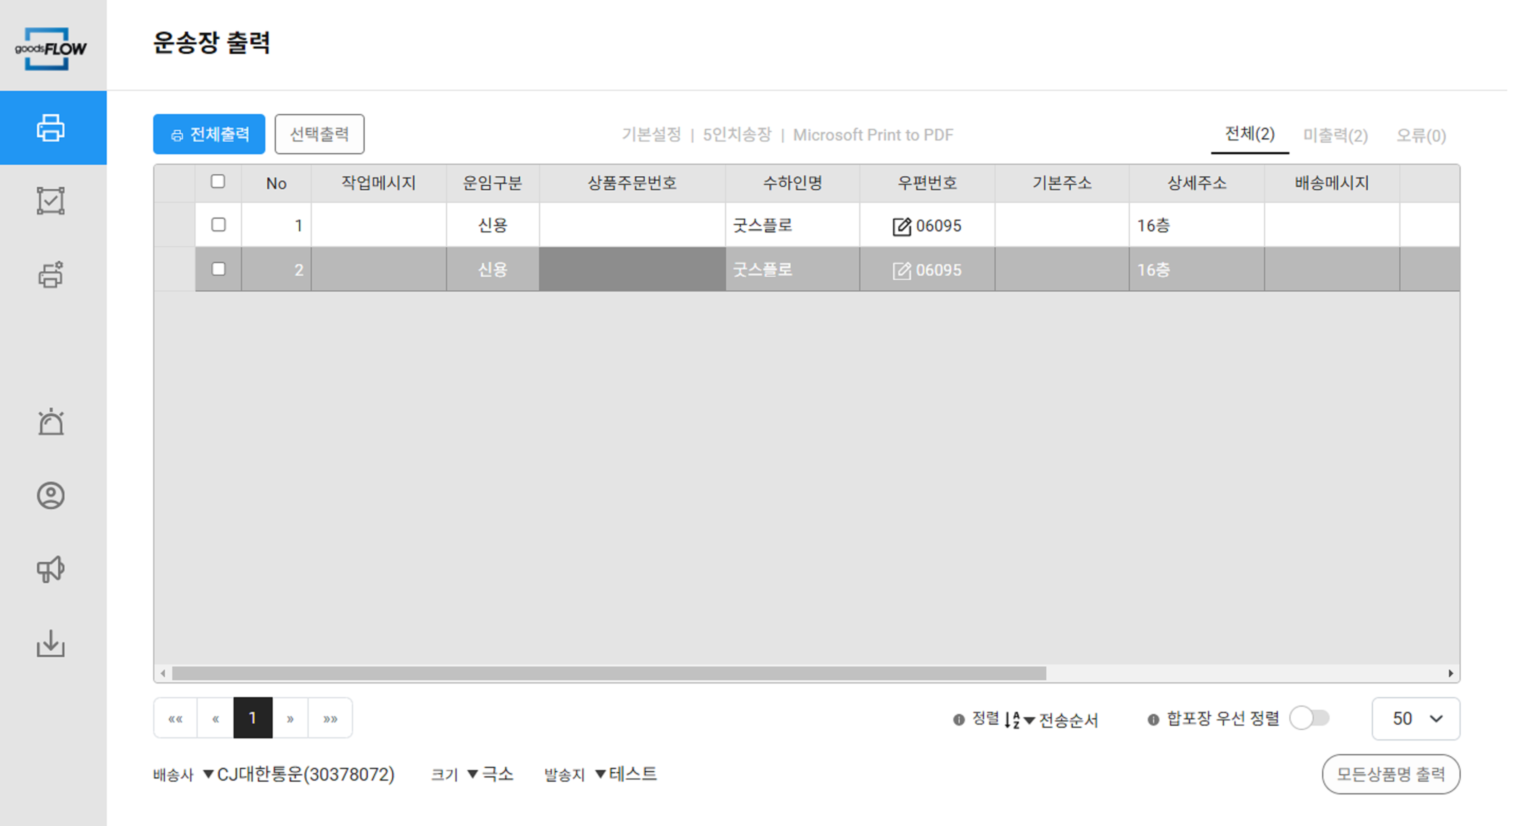Open the 발송지 테스트 dropdown
This screenshot has width=1523, height=826.
[626, 774]
